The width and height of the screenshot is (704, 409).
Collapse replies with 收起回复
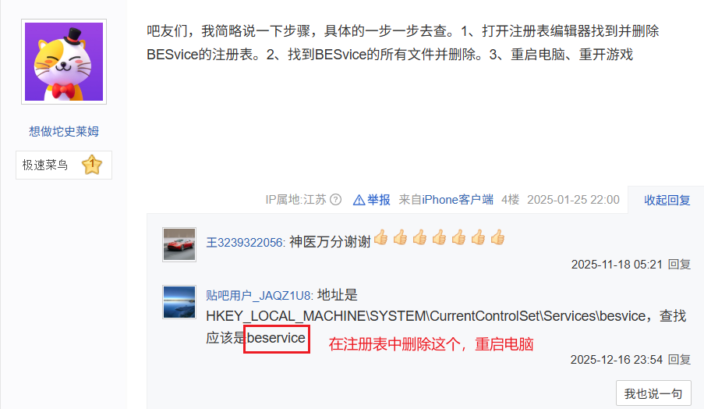667,200
